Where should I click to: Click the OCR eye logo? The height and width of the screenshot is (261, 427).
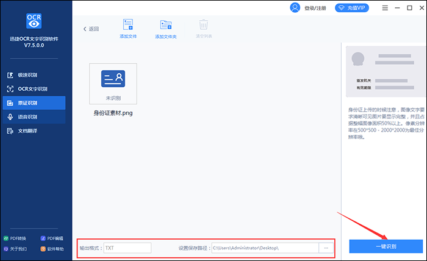tap(34, 21)
